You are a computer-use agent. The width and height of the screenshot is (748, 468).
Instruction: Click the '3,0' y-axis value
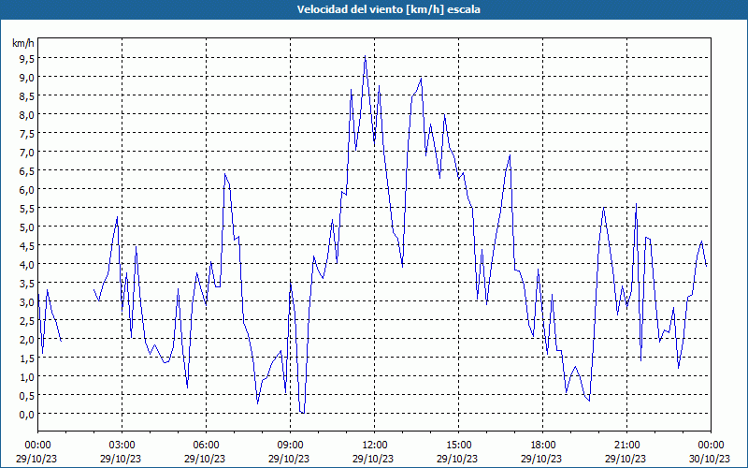(27, 301)
